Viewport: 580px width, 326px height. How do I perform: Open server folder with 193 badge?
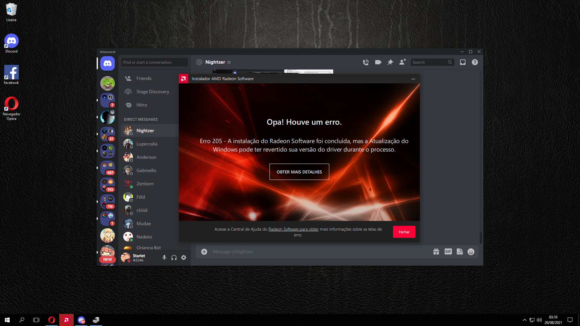tap(108, 185)
